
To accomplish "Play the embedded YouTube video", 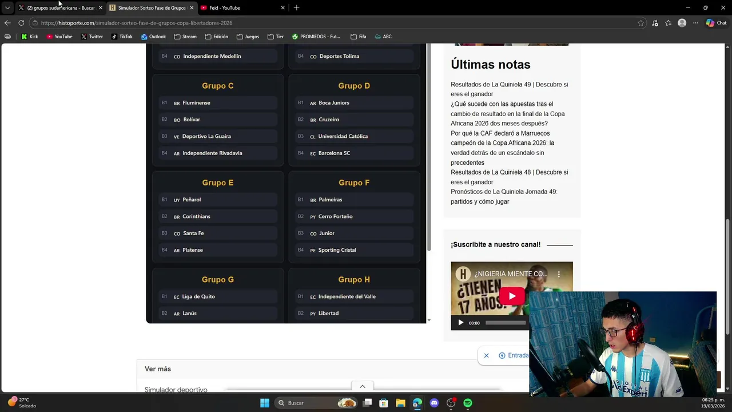I will point(512,296).
